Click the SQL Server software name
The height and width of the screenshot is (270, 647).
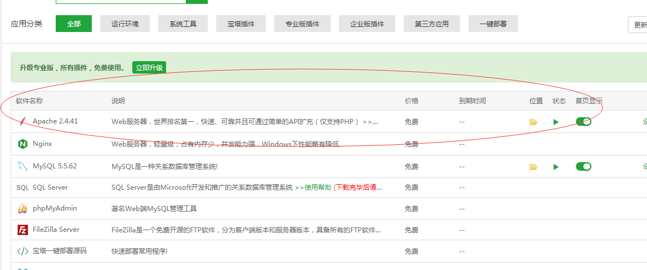50,187
